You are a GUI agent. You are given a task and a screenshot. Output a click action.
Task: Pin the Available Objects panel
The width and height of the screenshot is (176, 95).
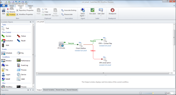[33, 22]
